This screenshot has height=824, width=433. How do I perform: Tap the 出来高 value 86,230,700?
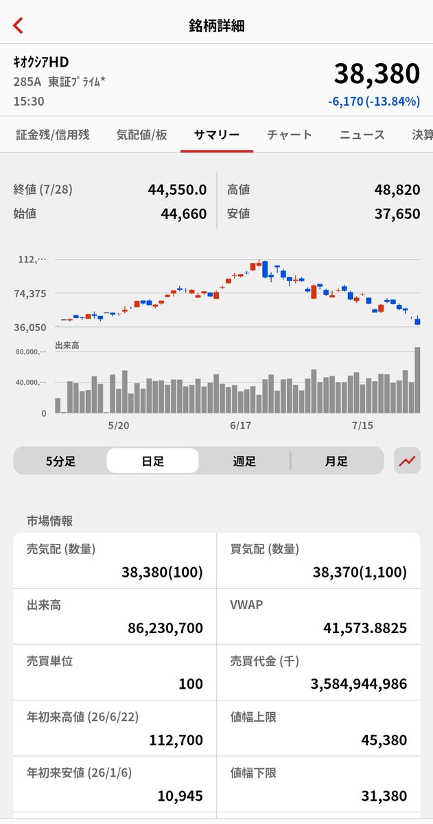pos(165,628)
